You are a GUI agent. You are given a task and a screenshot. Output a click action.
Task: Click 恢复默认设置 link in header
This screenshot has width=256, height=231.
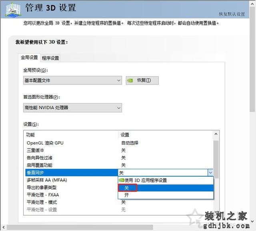pos(232,14)
